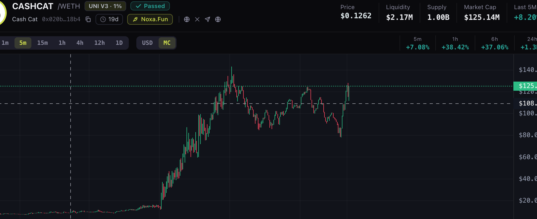Click the Liquidity value $2.17M

point(399,17)
